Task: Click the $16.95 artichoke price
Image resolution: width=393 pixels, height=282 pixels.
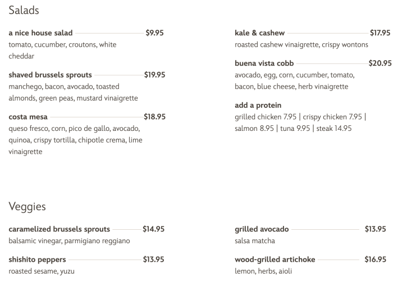Action: [376, 260]
